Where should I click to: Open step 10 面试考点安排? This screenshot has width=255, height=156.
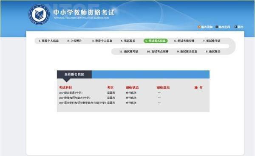pyautogui.click(x=158, y=51)
